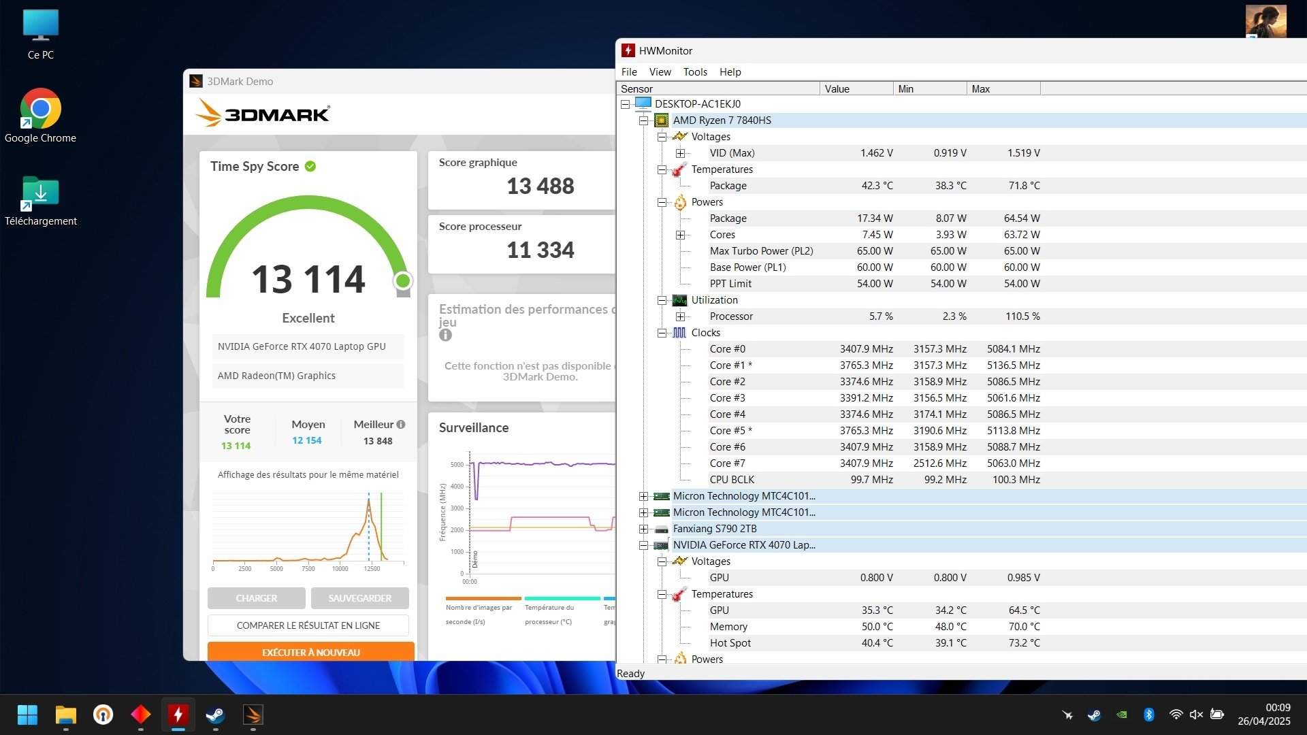Collapse the AMD Ryzen 7 7840HS node

click(x=643, y=120)
